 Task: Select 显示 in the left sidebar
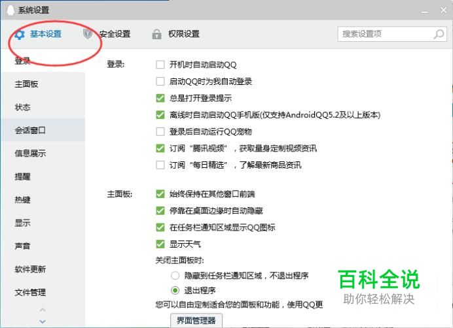[43, 223]
